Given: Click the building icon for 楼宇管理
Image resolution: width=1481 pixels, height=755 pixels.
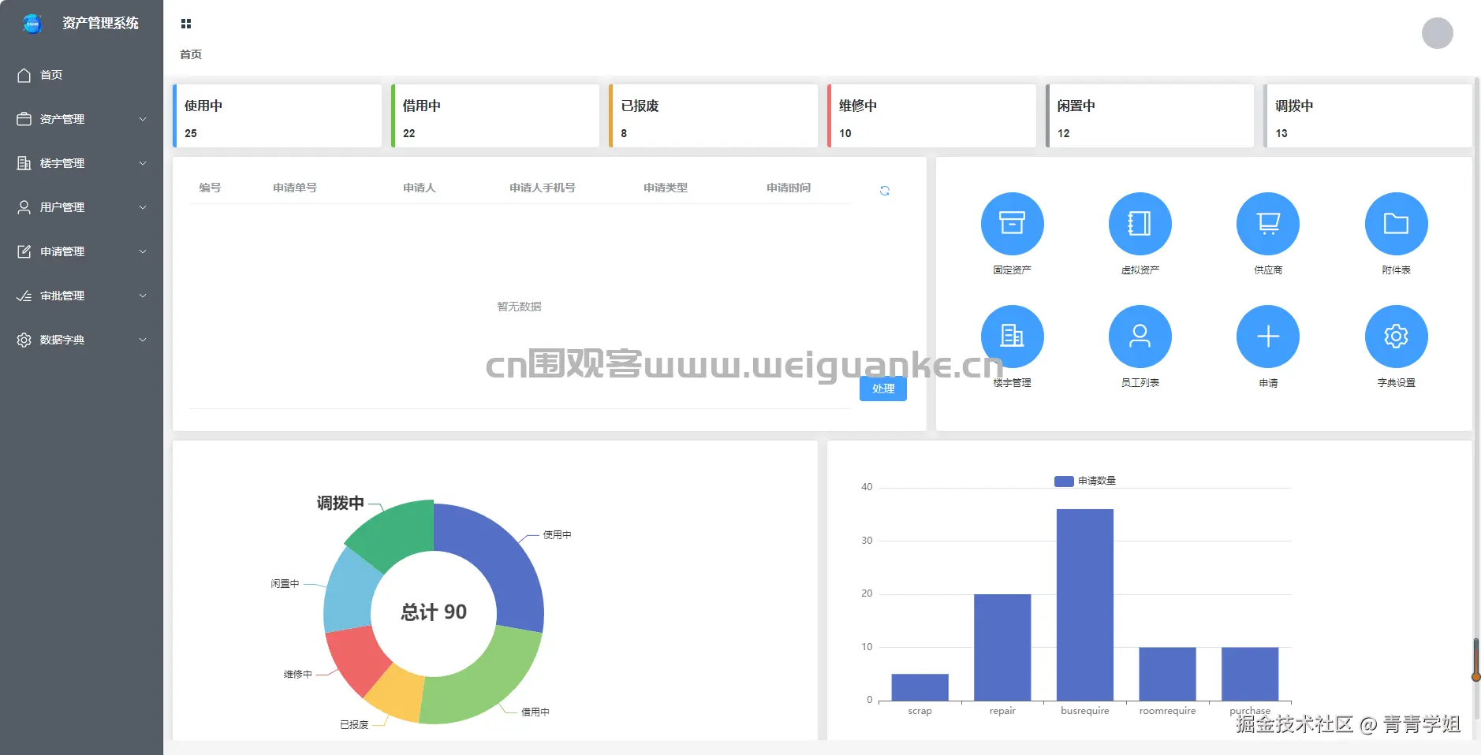Looking at the screenshot, I should 24,163.
